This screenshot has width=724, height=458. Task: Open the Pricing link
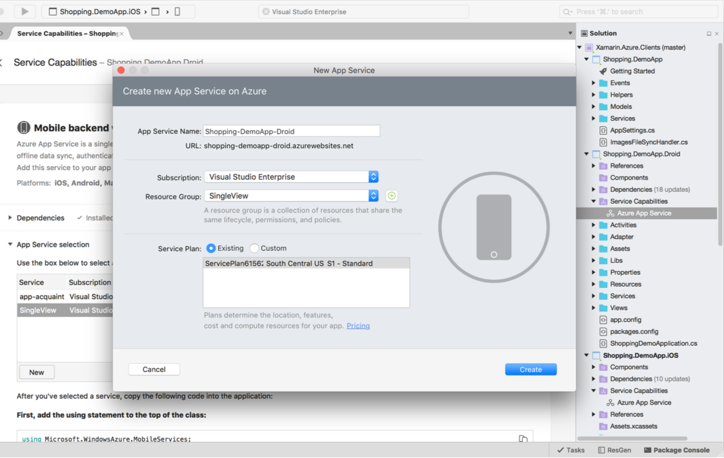pos(358,326)
